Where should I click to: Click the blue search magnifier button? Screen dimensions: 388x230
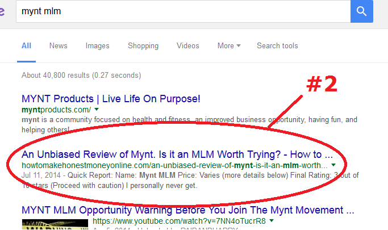pos(361,11)
